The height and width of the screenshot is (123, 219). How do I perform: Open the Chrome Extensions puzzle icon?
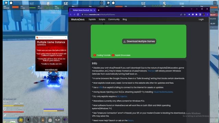tap(196, 14)
